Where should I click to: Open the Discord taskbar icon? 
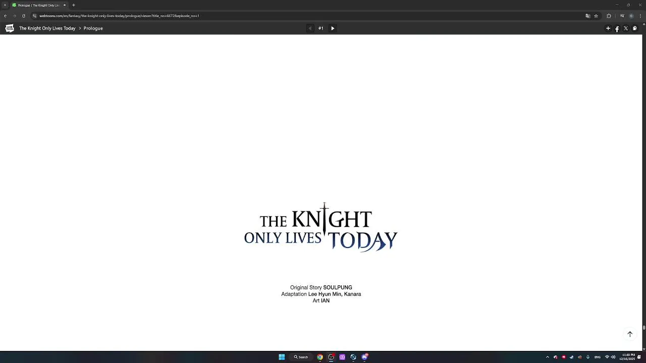coord(364,357)
